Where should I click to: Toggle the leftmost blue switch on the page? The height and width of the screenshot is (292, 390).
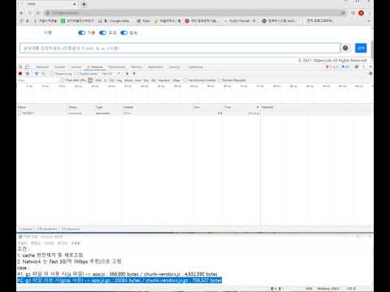point(81,32)
